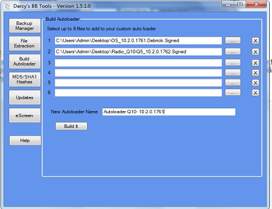Click the Build It button
The height and width of the screenshot is (209, 272).
point(71,126)
